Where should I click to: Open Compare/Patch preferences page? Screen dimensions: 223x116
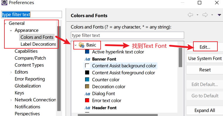point(30,58)
